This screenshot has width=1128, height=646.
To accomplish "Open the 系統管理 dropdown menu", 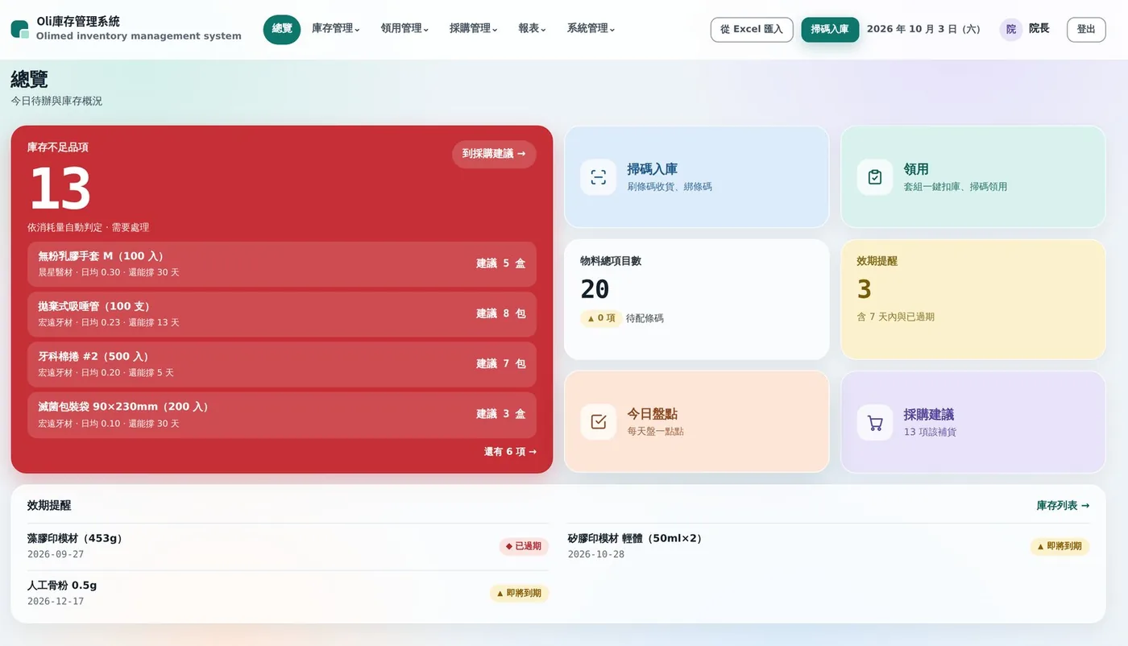I will coord(591,29).
